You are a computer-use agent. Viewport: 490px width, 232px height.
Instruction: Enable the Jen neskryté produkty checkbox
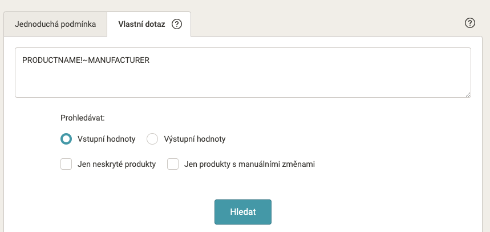pyautogui.click(x=66, y=164)
